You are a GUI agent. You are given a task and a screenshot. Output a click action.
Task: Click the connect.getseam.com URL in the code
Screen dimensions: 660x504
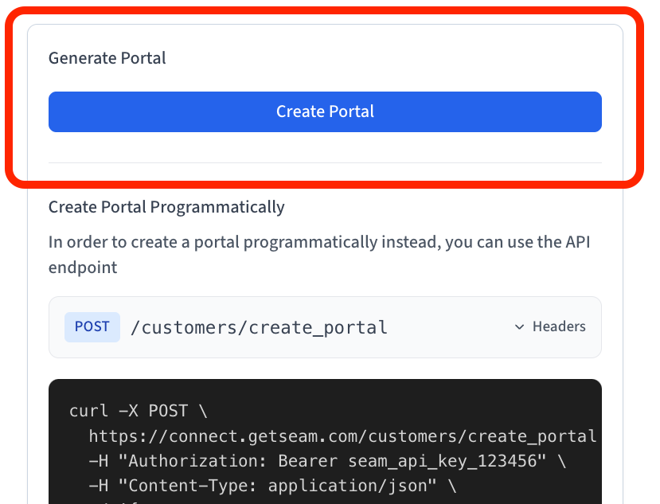(x=342, y=436)
